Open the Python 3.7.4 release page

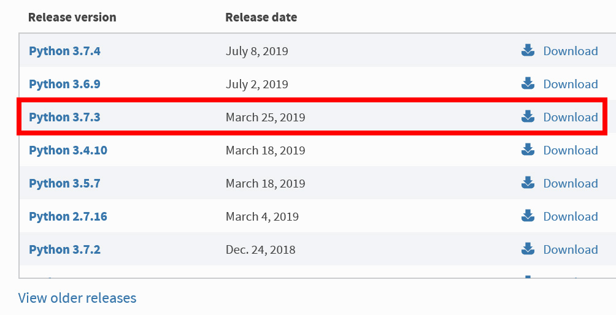pos(65,51)
